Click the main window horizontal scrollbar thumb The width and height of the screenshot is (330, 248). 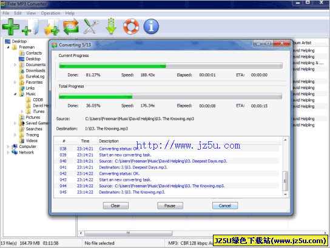click(129, 233)
